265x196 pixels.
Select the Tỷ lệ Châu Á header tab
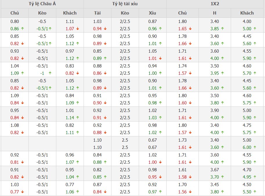42,4
